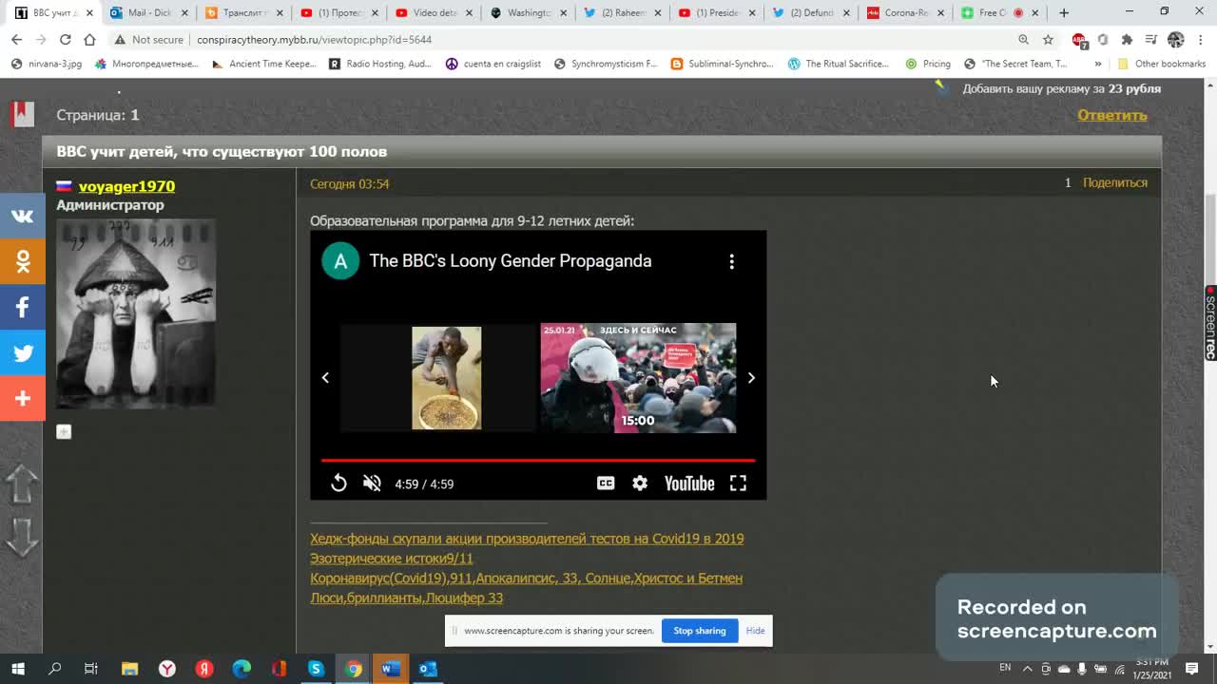The height and width of the screenshot is (684, 1217).
Task: Switch to Washington browser tab
Action: [528, 12]
